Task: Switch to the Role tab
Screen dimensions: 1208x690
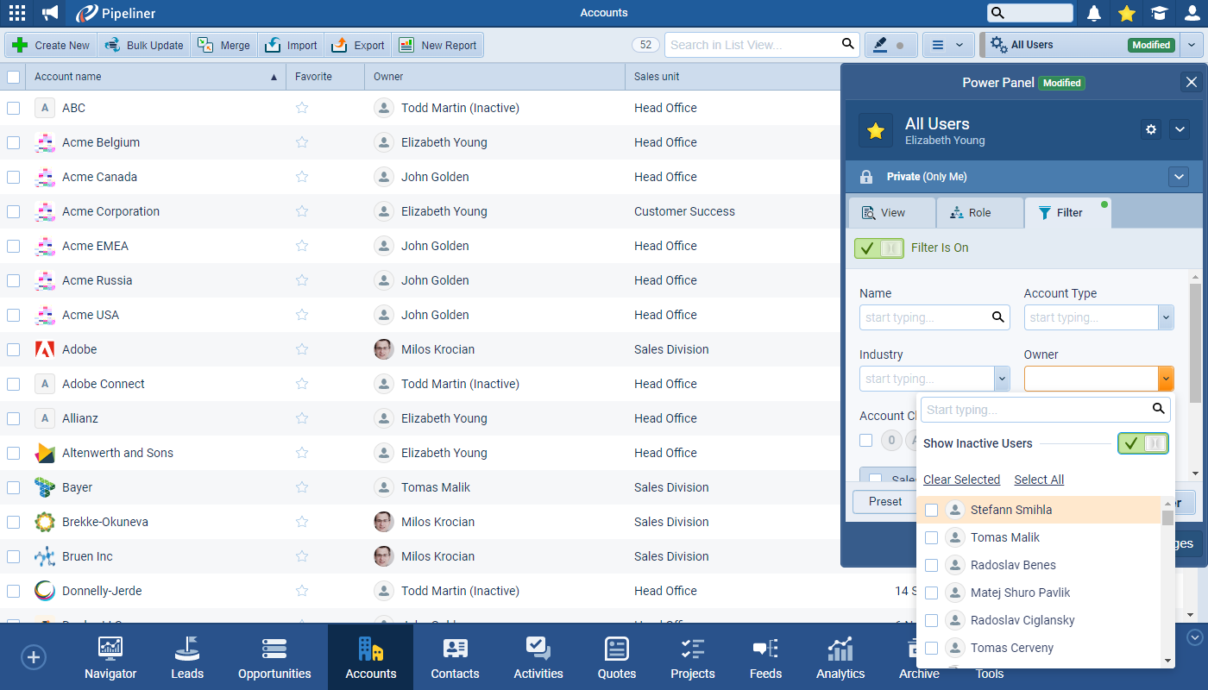Action: (979, 213)
